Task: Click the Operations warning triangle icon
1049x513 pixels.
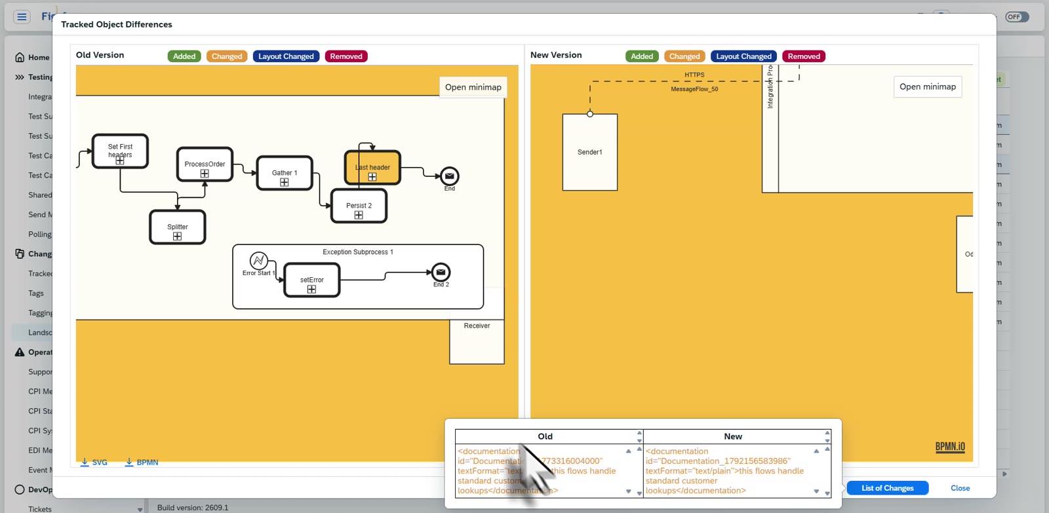Action: tap(20, 352)
